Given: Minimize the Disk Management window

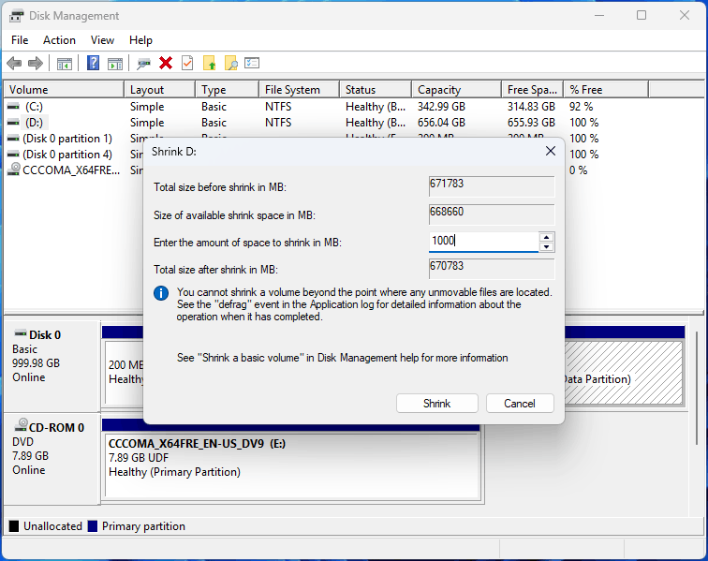Looking at the screenshot, I should click(x=599, y=15).
